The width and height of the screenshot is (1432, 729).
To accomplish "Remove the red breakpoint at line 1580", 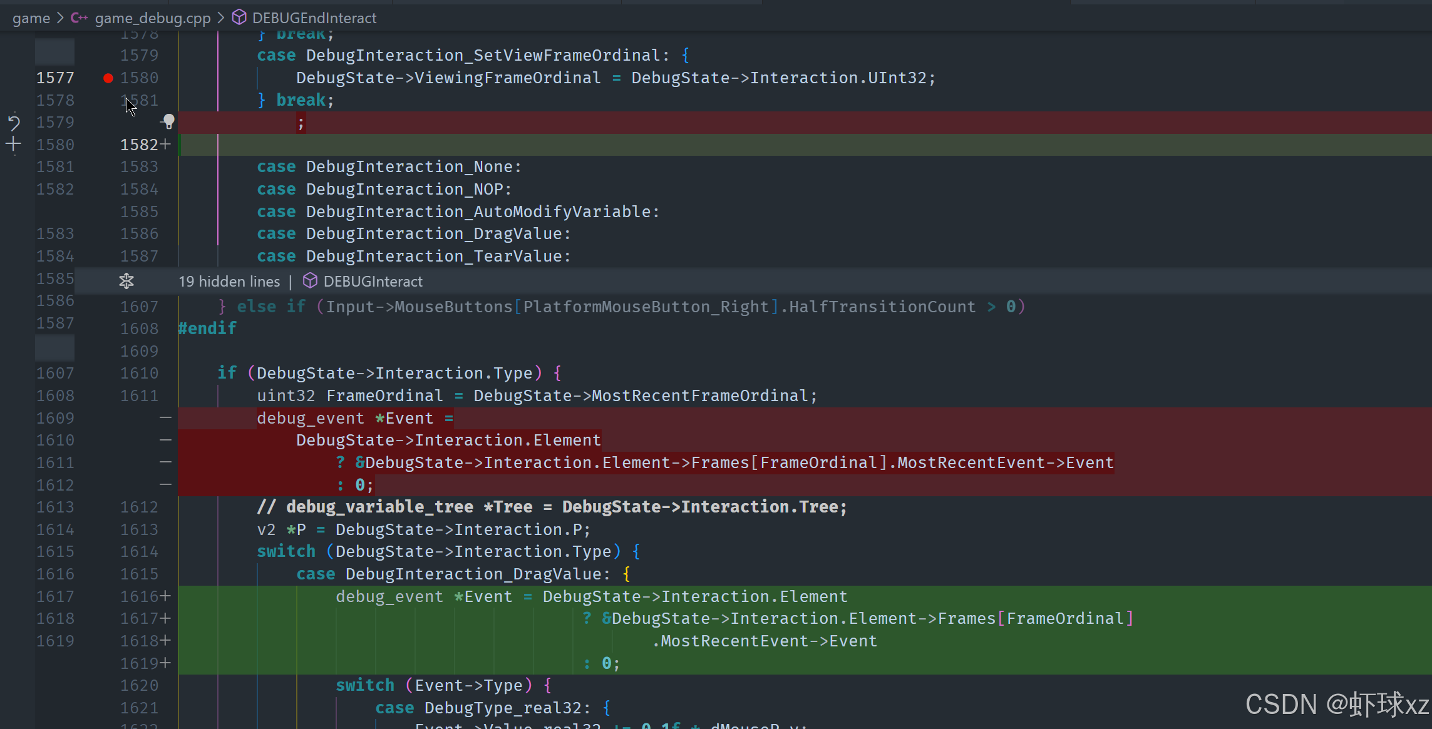I will click(108, 78).
